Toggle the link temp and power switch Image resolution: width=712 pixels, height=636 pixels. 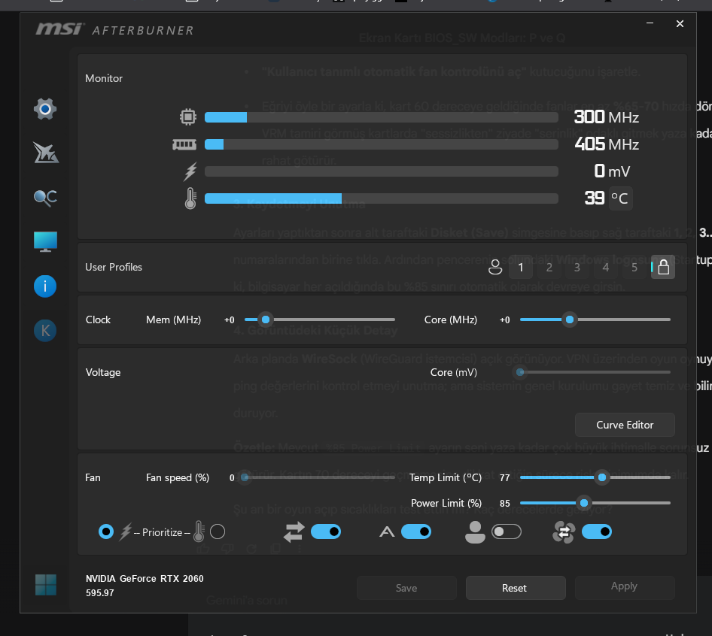326,532
